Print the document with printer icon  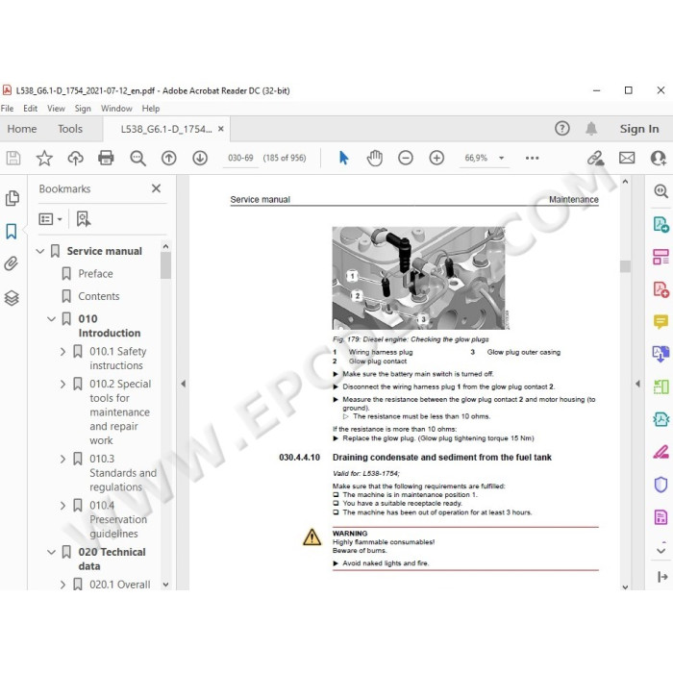(x=106, y=158)
